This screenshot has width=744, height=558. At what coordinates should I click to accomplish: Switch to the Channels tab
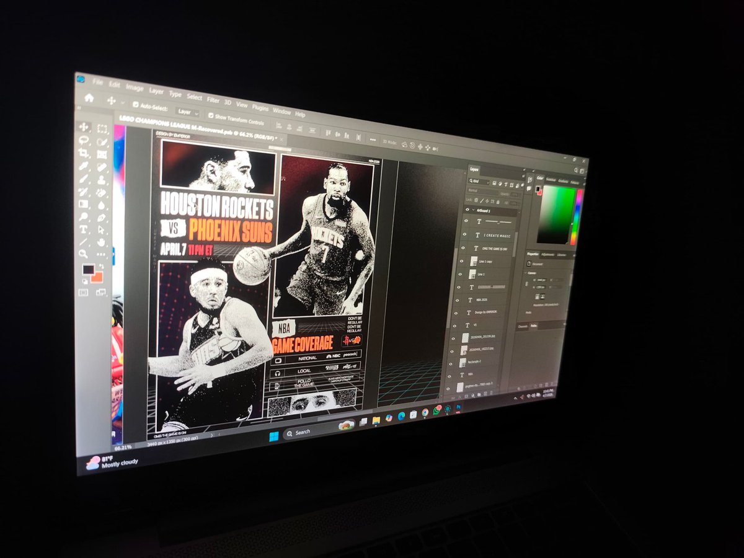point(523,326)
